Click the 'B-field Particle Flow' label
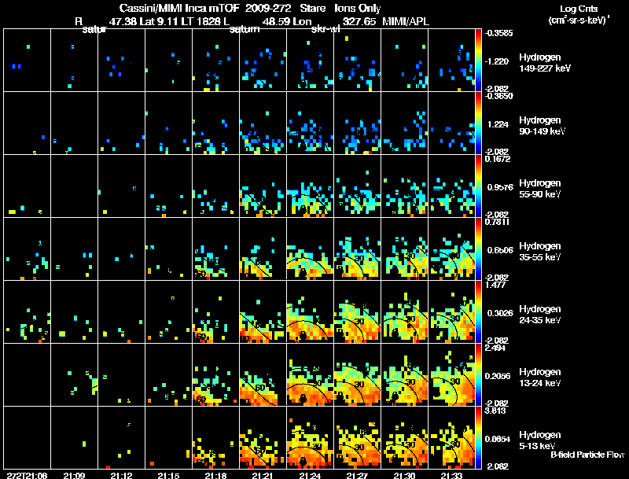 587,455
